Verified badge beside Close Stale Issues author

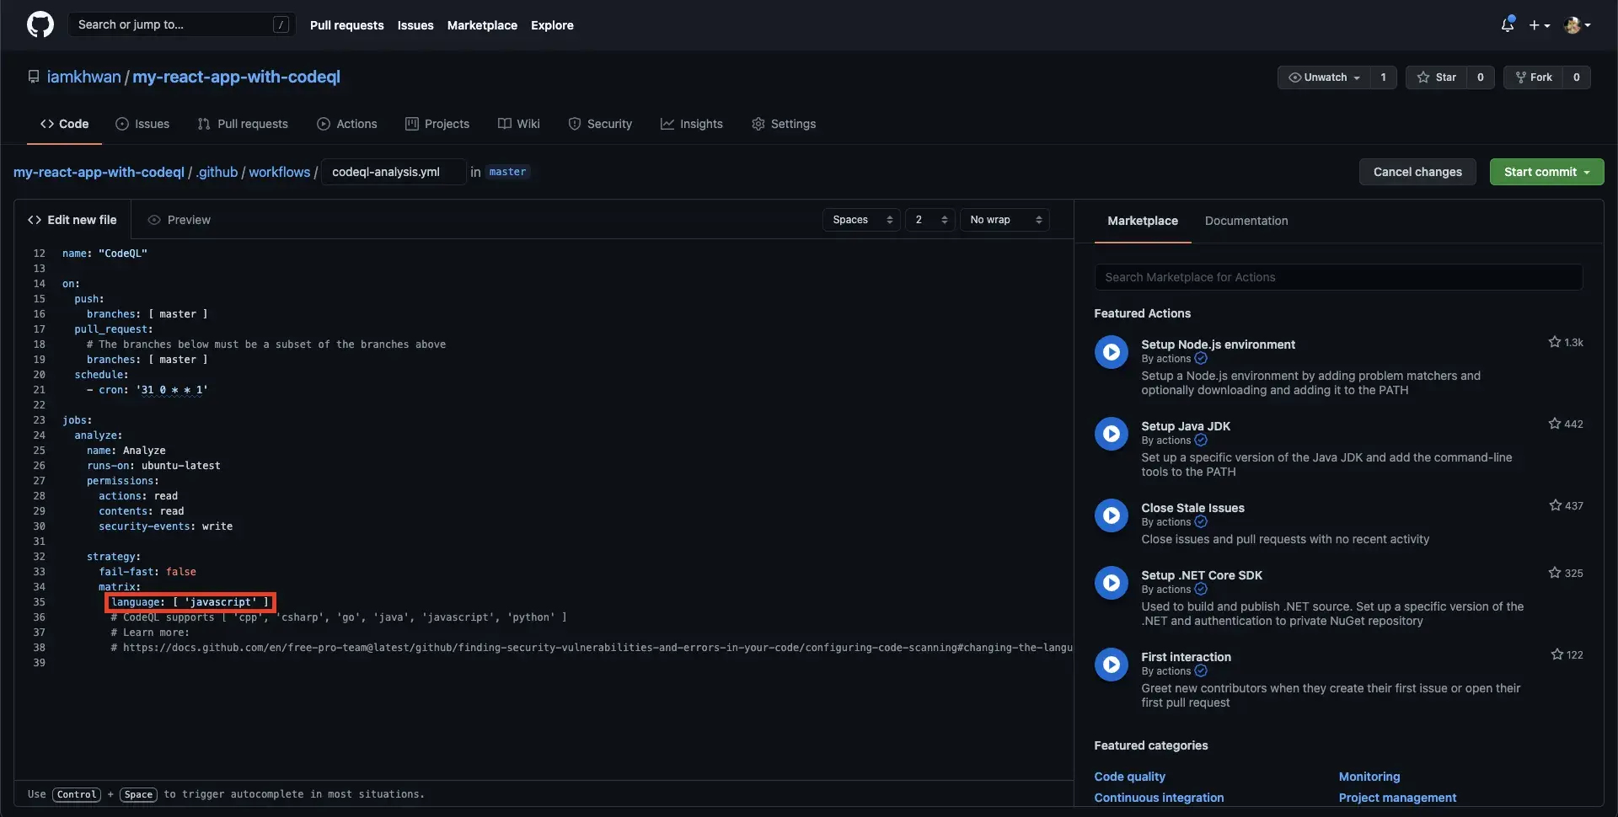coord(1201,522)
